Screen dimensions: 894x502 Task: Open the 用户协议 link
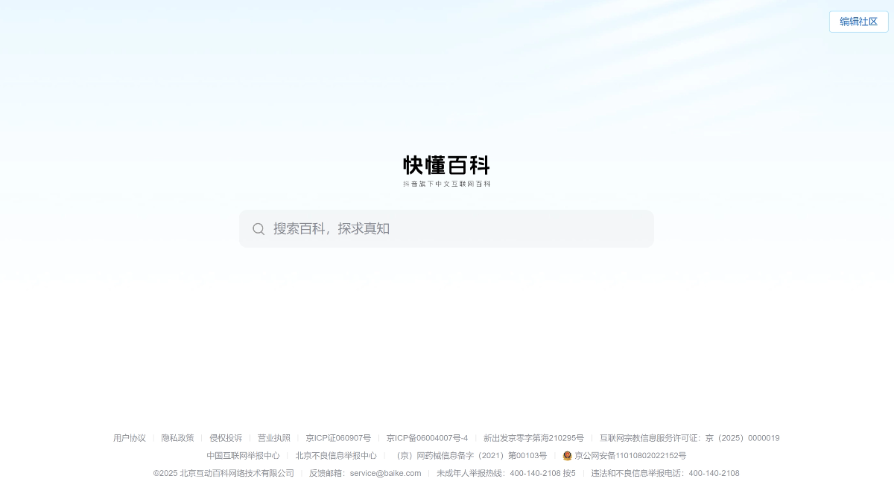pyautogui.click(x=130, y=438)
